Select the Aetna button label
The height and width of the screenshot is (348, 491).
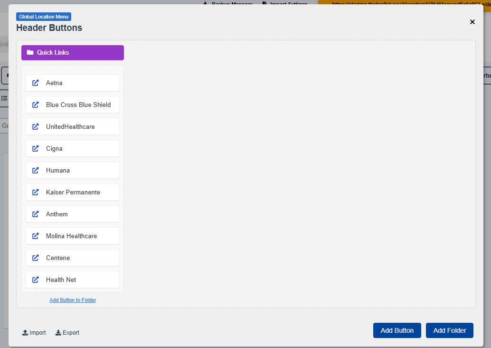tap(54, 83)
